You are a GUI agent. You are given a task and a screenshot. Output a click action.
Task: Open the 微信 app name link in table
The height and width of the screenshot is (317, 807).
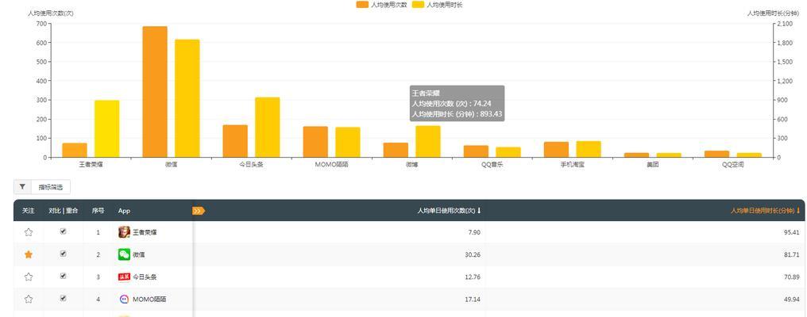click(x=139, y=254)
